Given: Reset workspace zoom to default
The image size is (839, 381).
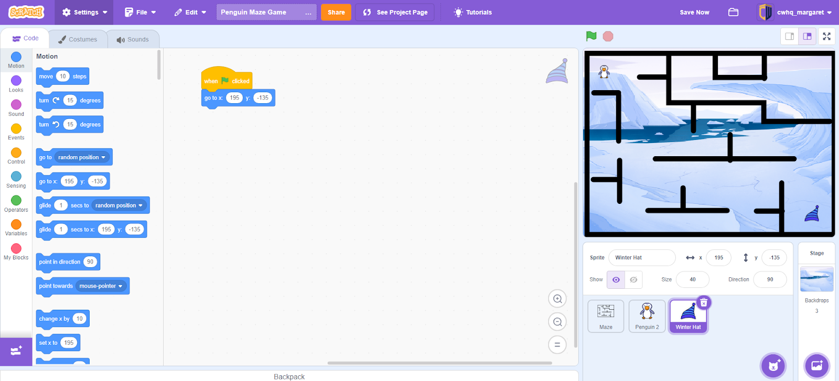Looking at the screenshot, I should (557, 345).
